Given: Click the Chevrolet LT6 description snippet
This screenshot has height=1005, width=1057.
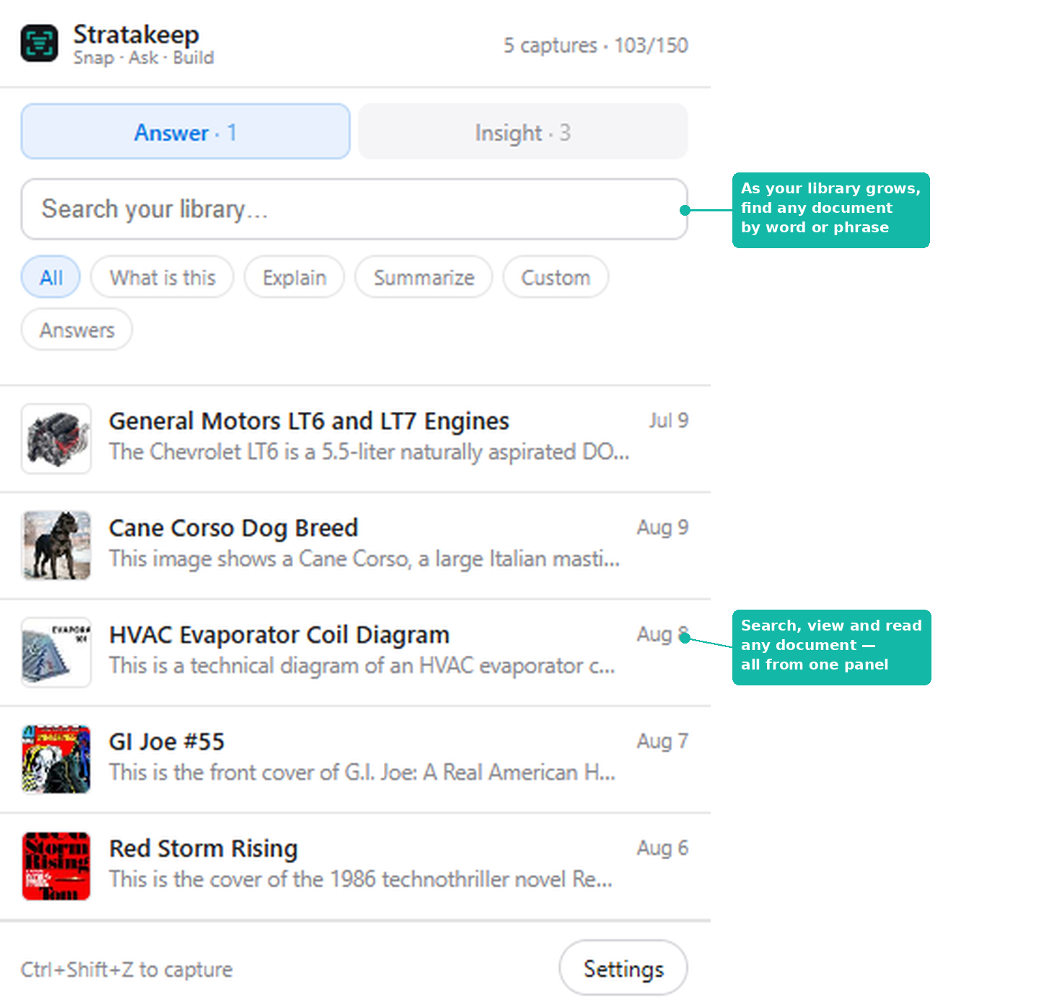Looking at the screenshot, I should pos(369,452).
